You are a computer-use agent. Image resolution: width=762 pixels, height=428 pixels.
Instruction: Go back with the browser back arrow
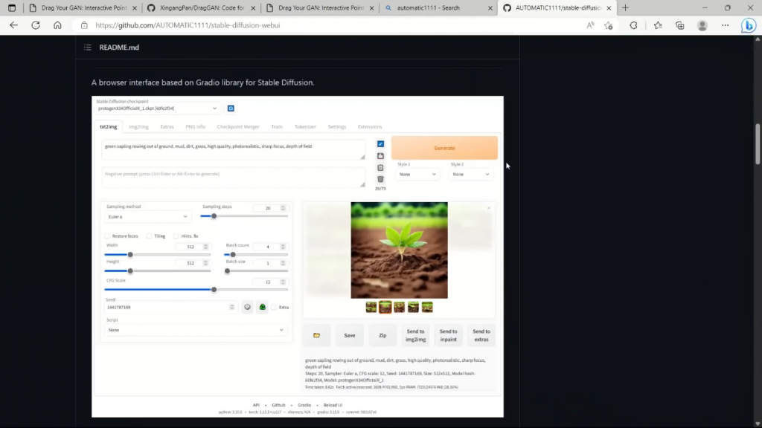coord(13,25)
